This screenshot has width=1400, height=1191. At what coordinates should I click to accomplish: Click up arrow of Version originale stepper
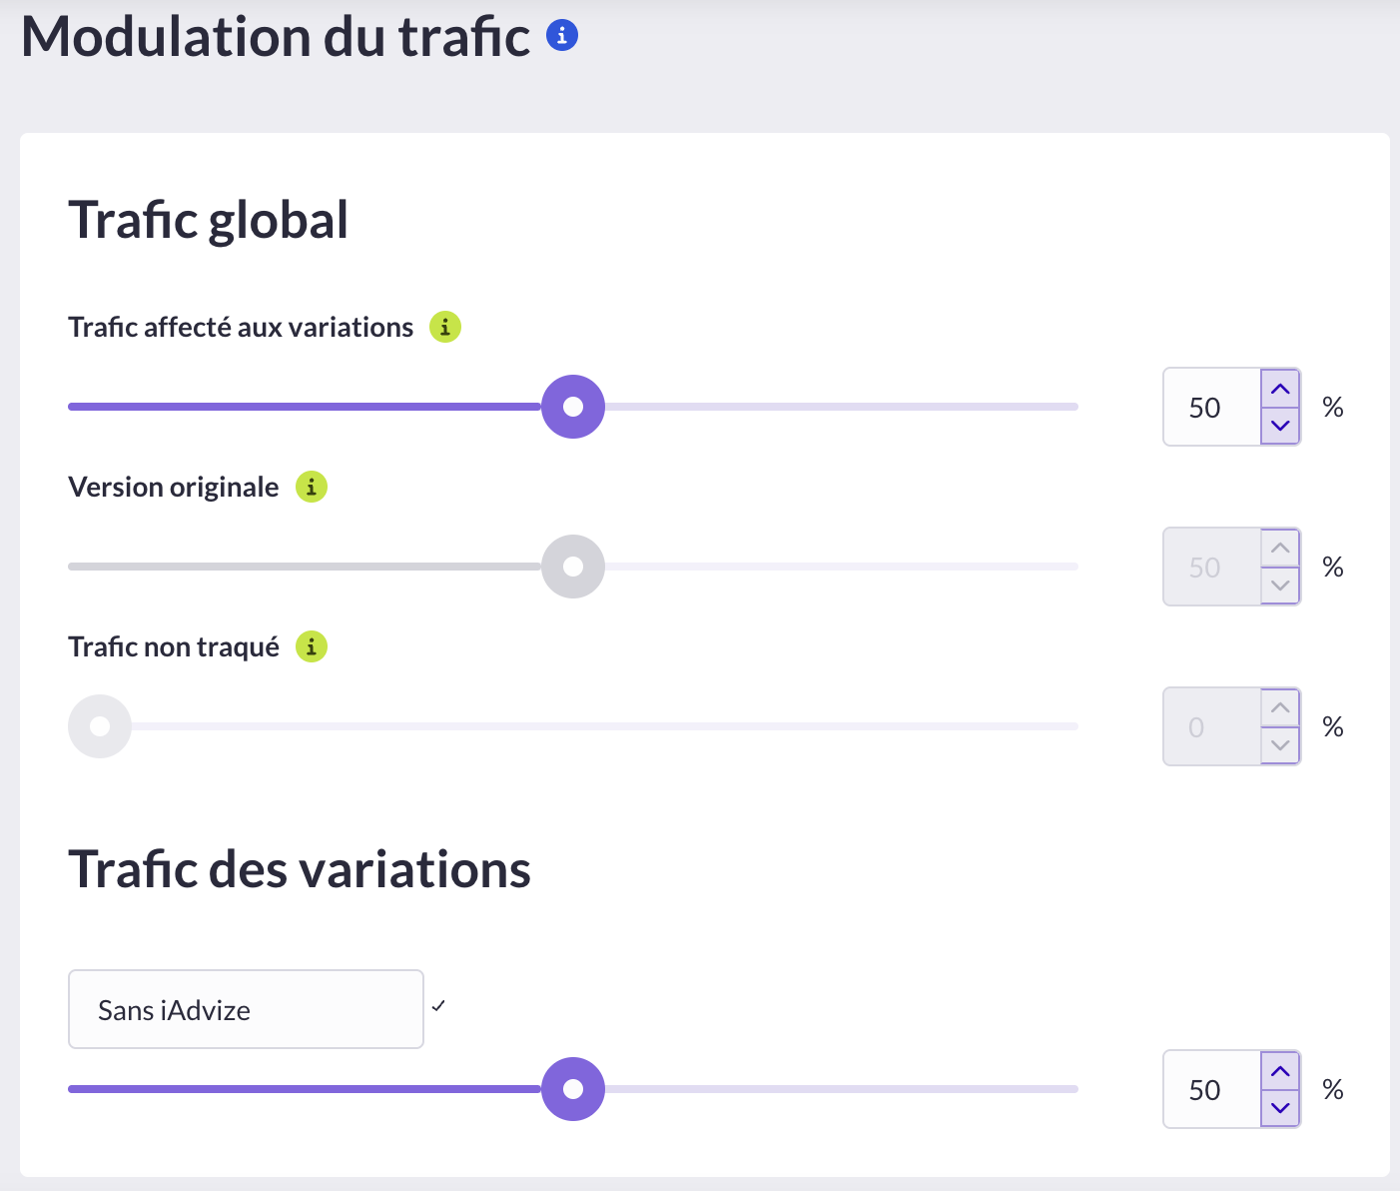[1280, 549]
